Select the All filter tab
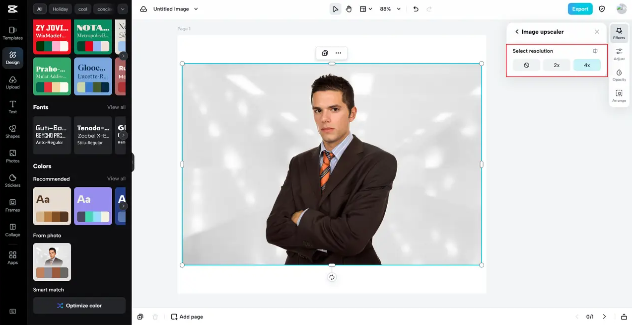Image resolution: width=632 pixels, height=325 pixels. pyautogui.click(x=40, y=9)
